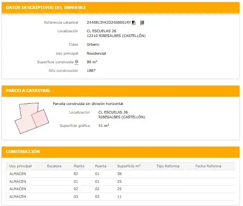Sort table by Uso principal column
Screen dimensions: 243x206
tap(21, 166)
